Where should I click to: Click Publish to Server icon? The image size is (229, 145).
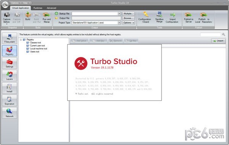click(x=188, y=15)
